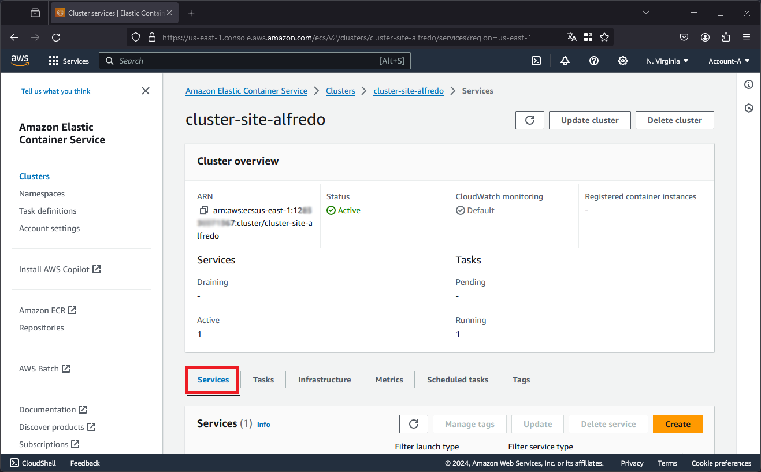Refresh the Services list
The height and width of the screenshot is (472, 761).
tap(414, 424)
